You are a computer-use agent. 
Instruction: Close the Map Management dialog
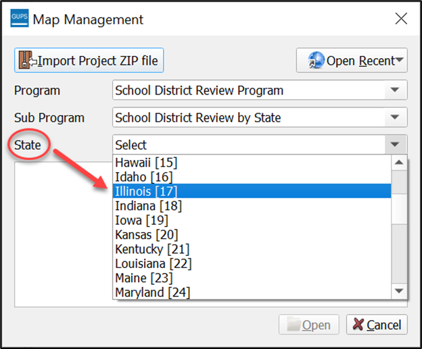click(x=401, y=19)
